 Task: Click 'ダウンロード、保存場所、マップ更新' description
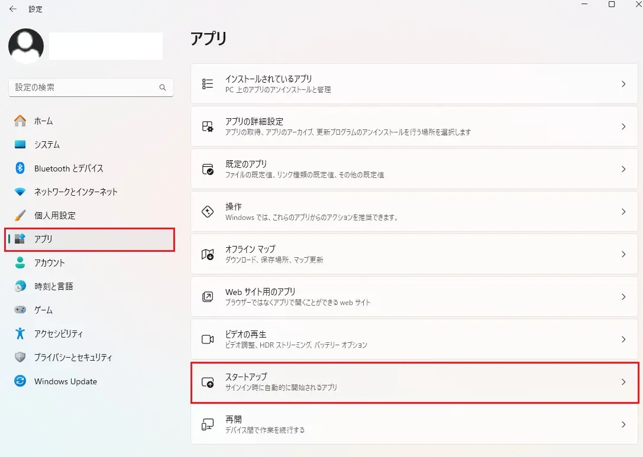click(274, 260)
